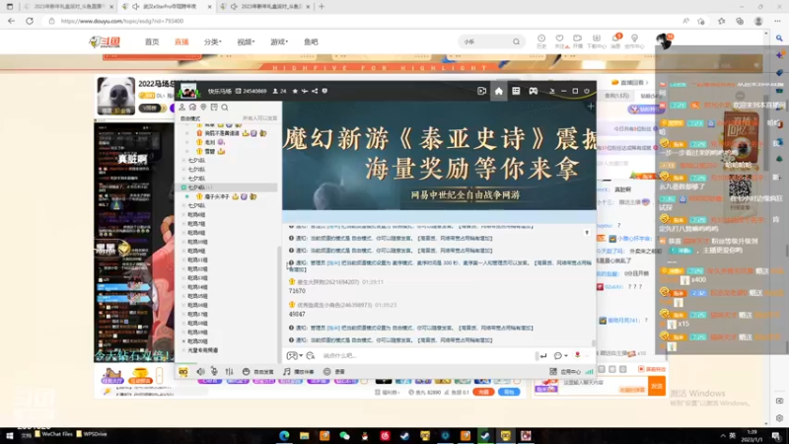
Task: Click 发送 send button in Douyu chat
Action: 657,386
